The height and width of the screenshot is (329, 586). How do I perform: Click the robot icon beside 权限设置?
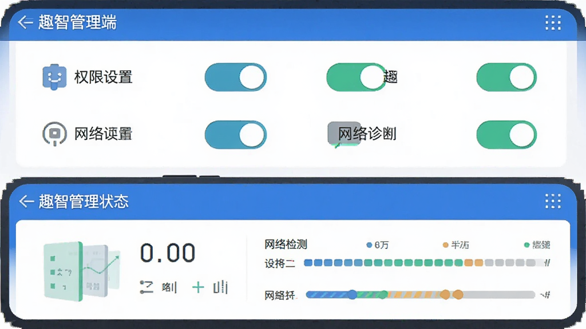pyautogui.click(x=54, y=77)
